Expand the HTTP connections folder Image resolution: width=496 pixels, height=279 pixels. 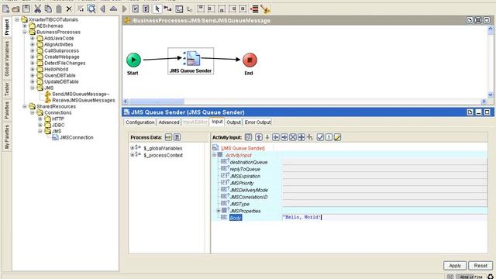(40, 119)
